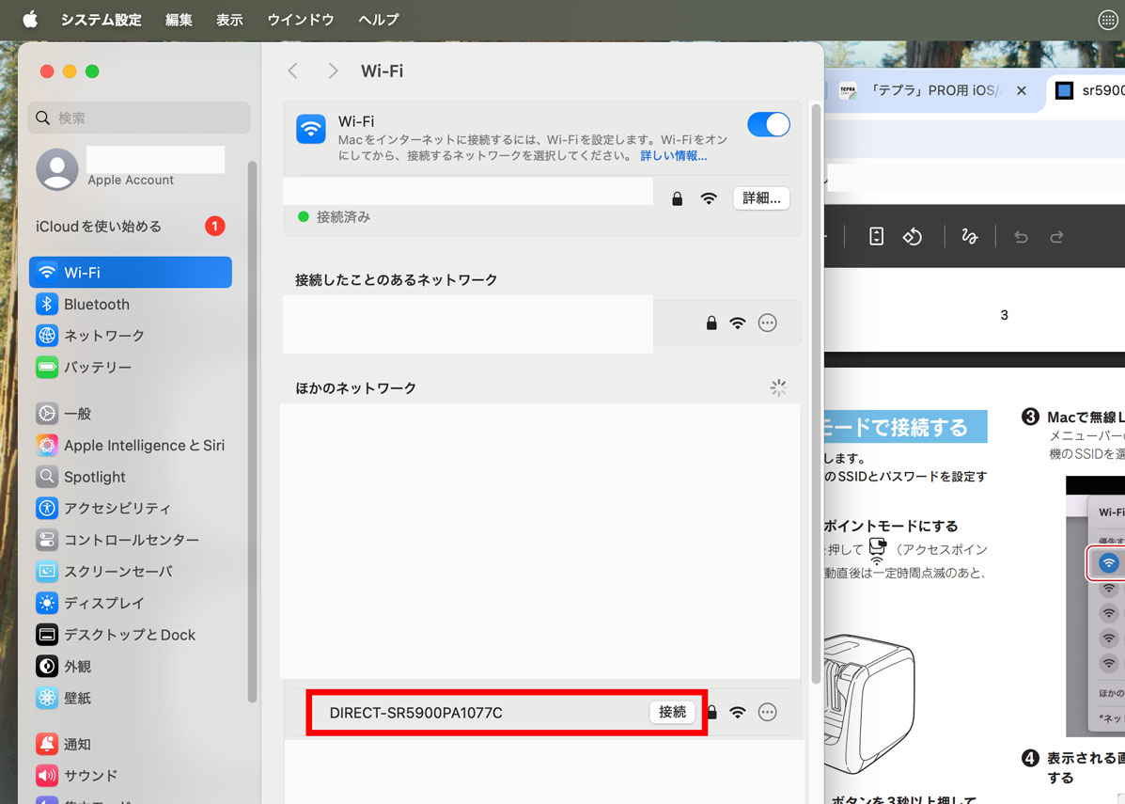Click the 接続済み status text
This screenshot has height=804, width=1125.
pos(343,217)
